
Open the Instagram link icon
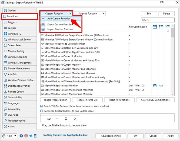click(x=26, y=136)
